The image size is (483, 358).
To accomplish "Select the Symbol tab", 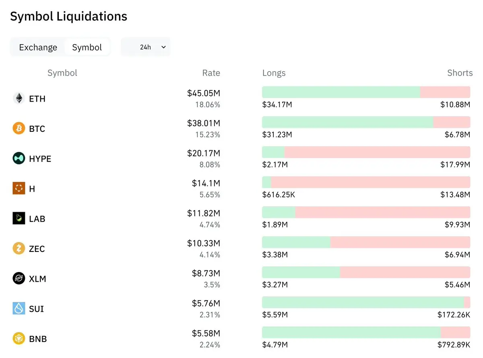I will coord(87,47).
